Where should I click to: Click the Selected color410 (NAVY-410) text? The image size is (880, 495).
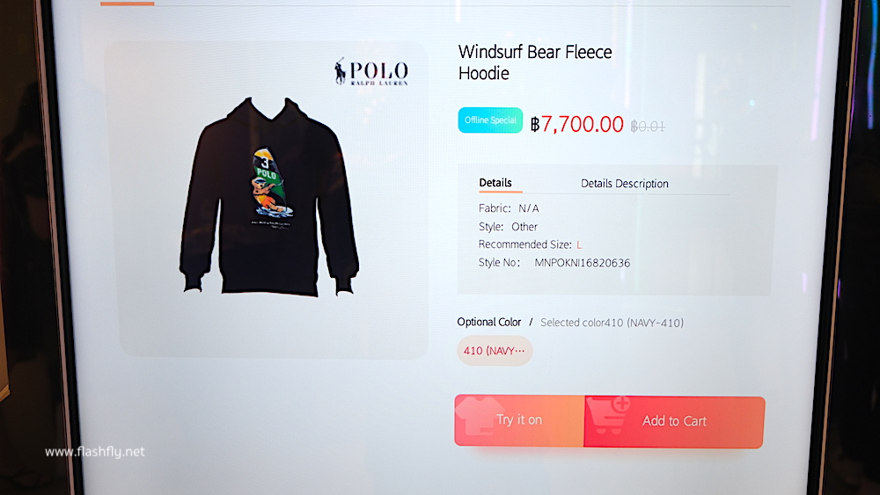pos(612,323)
